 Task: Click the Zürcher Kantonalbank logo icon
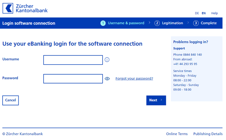click(8, 8)
